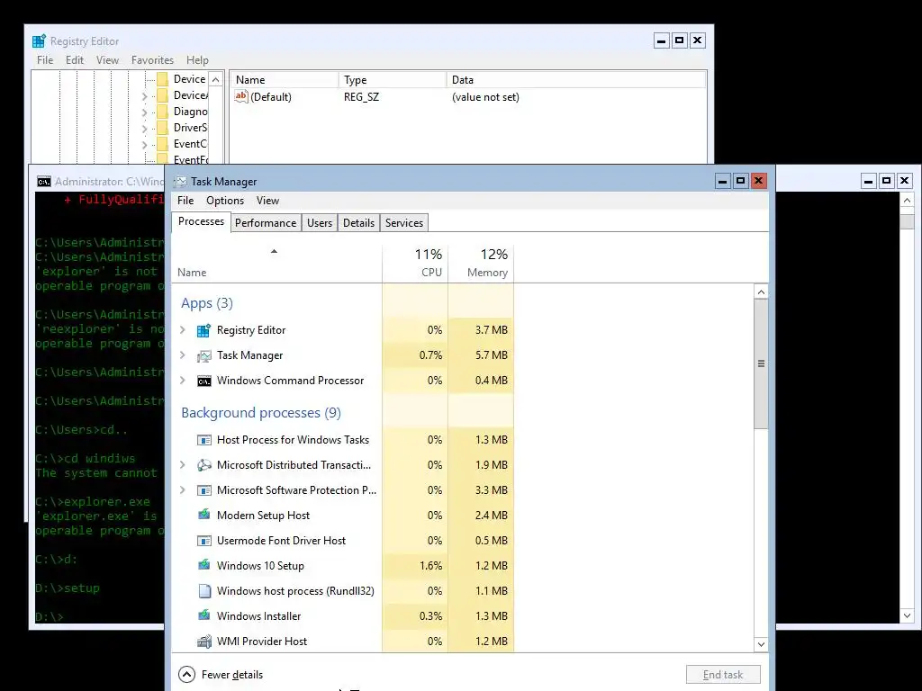The image size is (922, 691).
Task: Sort processes by CPU column
Action: (x=415, y=264)
